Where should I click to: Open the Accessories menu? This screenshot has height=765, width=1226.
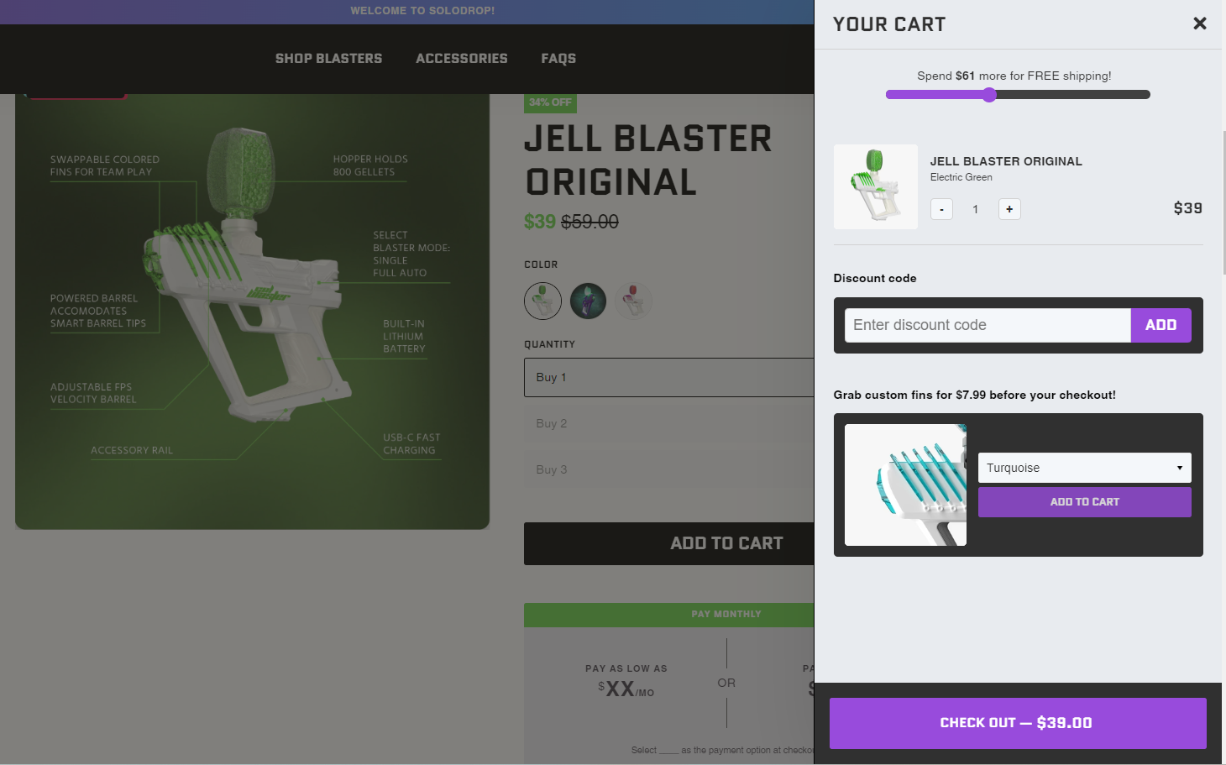[462, 59]
